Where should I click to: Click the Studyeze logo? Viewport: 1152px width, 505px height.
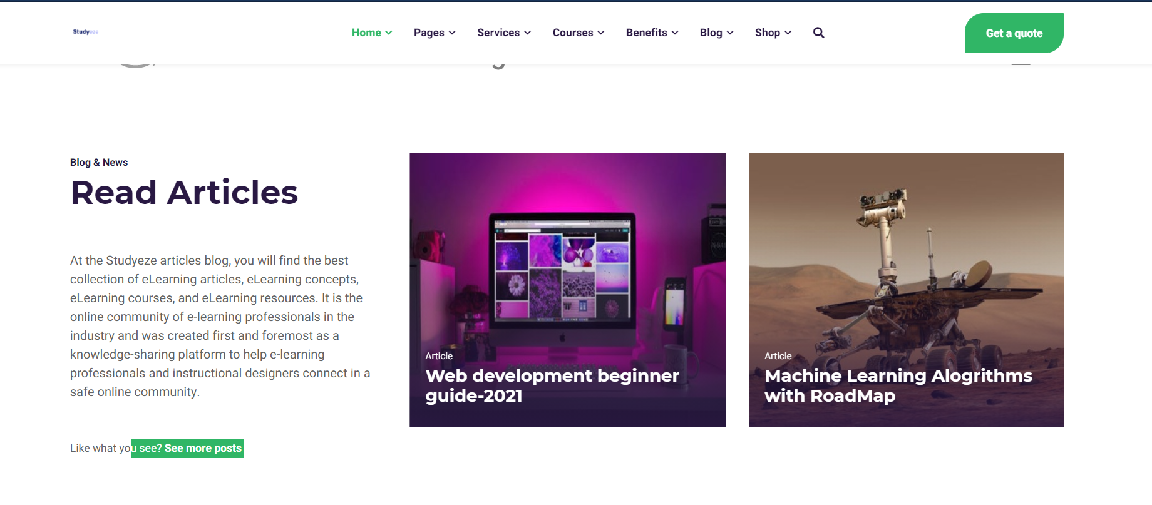(86, 32)
